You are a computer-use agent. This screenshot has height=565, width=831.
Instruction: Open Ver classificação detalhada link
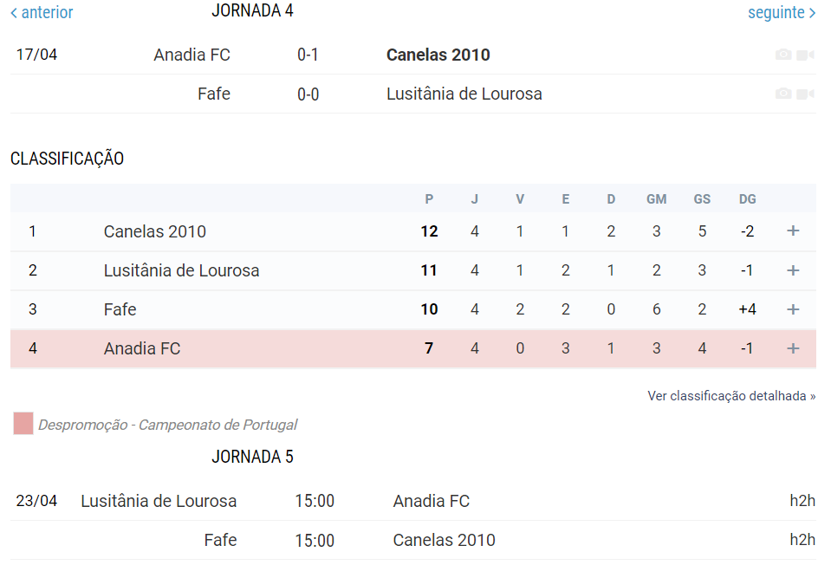point(731,396)
